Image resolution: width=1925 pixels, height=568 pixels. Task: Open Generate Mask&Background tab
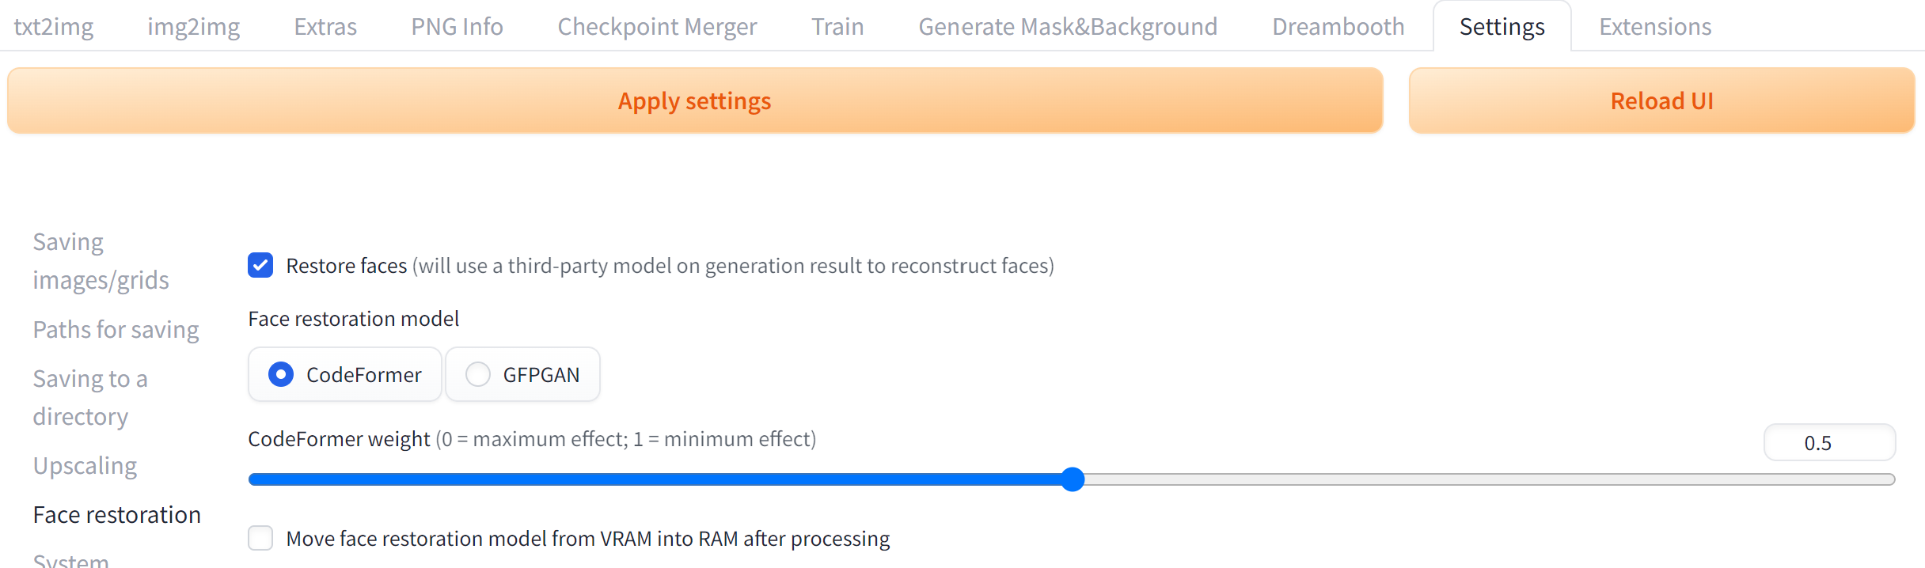[1068, 27]
